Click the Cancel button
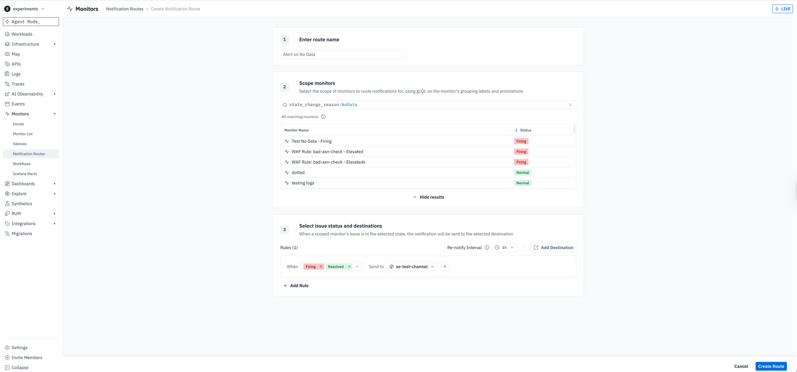797x372 pixels. [741, 366]
